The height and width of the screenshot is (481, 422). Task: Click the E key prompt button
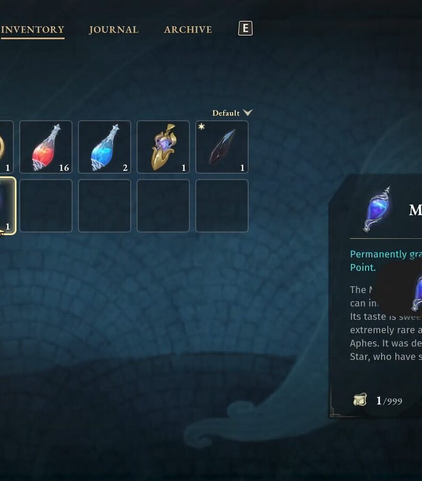245,28
